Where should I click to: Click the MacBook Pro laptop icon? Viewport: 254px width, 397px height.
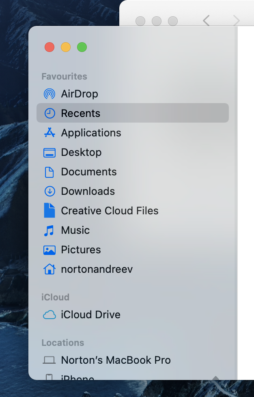tap(49, 360)
